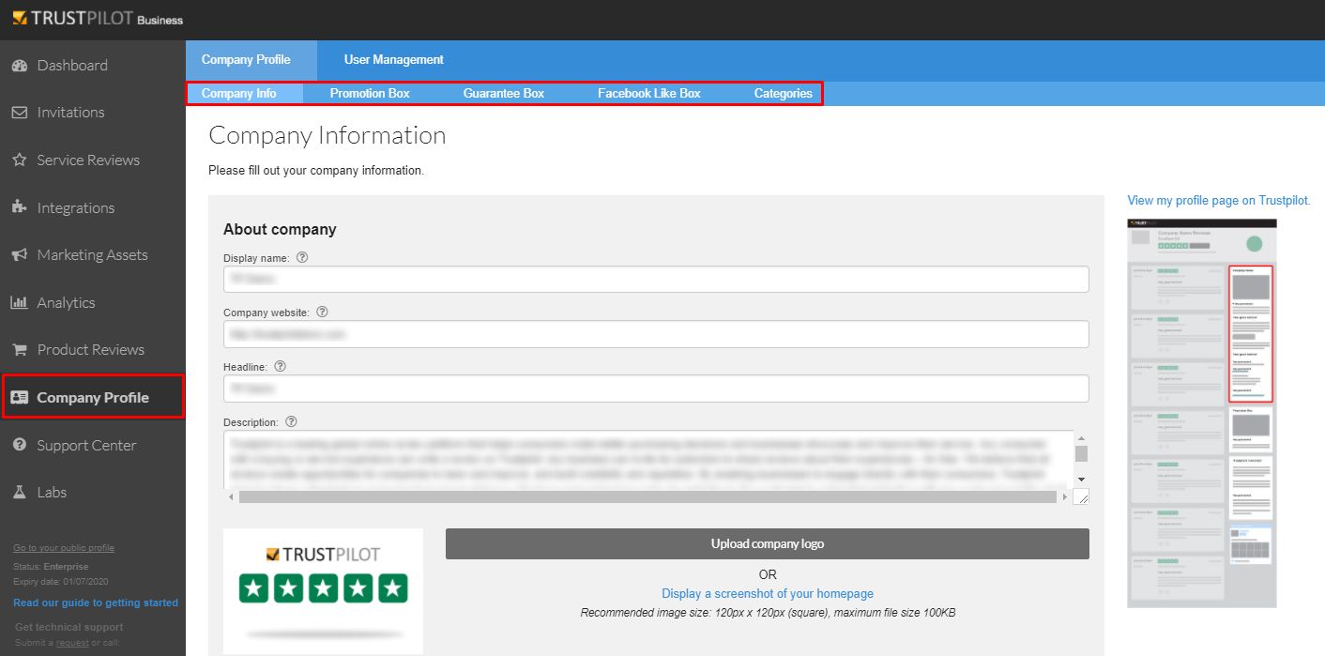Click the request link under technical support
The height and width of the screenshot is (656, 1325).
point(72,643)
